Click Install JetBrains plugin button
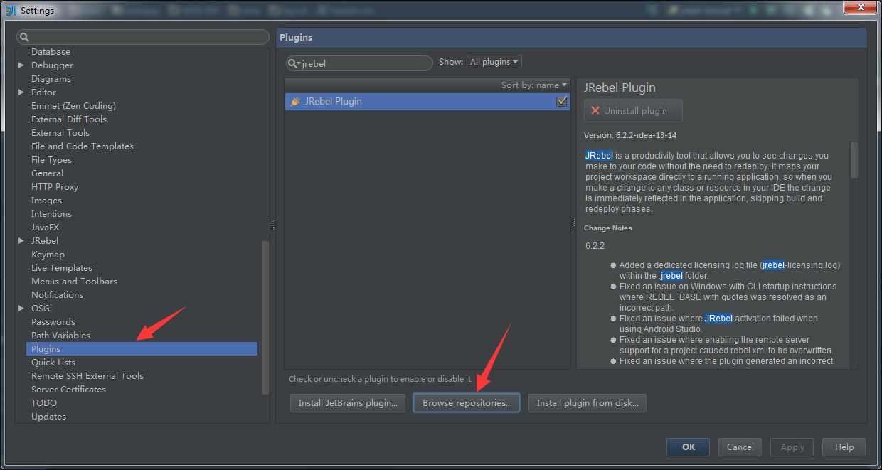This screenshot has height=470, width=882. click(348, 403)
